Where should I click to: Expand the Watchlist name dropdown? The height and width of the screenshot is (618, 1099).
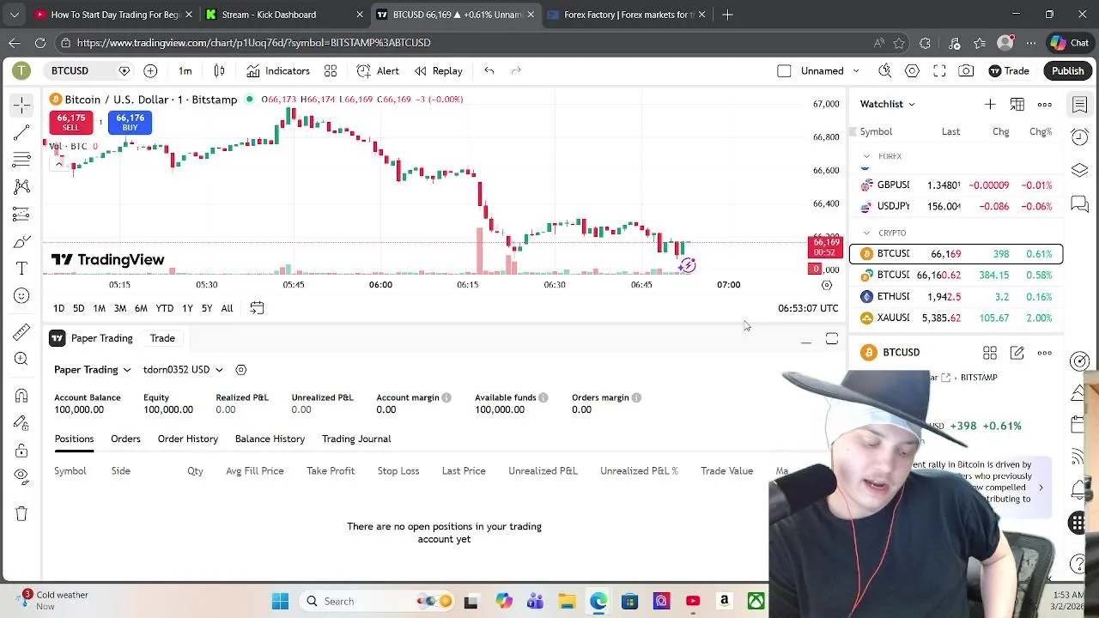888,105
